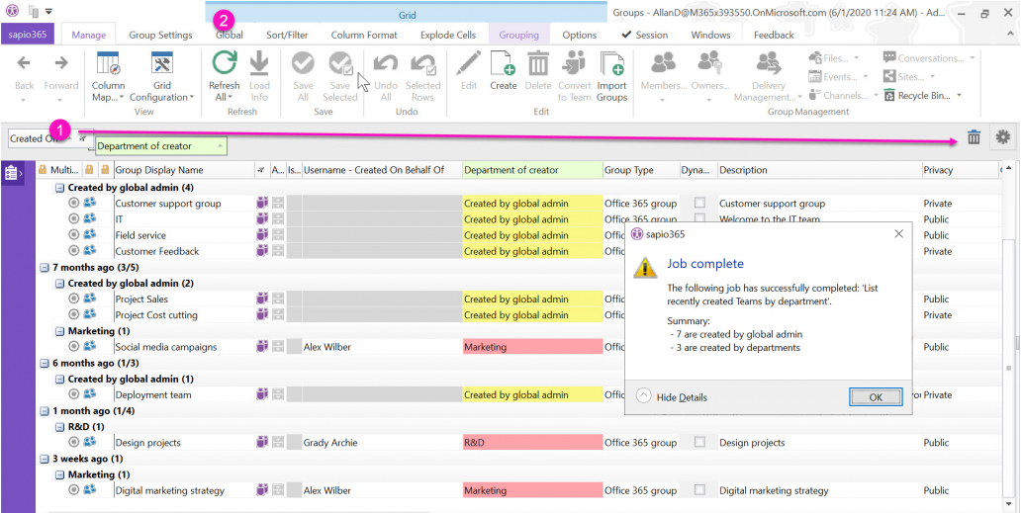Collapse the 'Created by global admin (4)' subgroup

60,187
